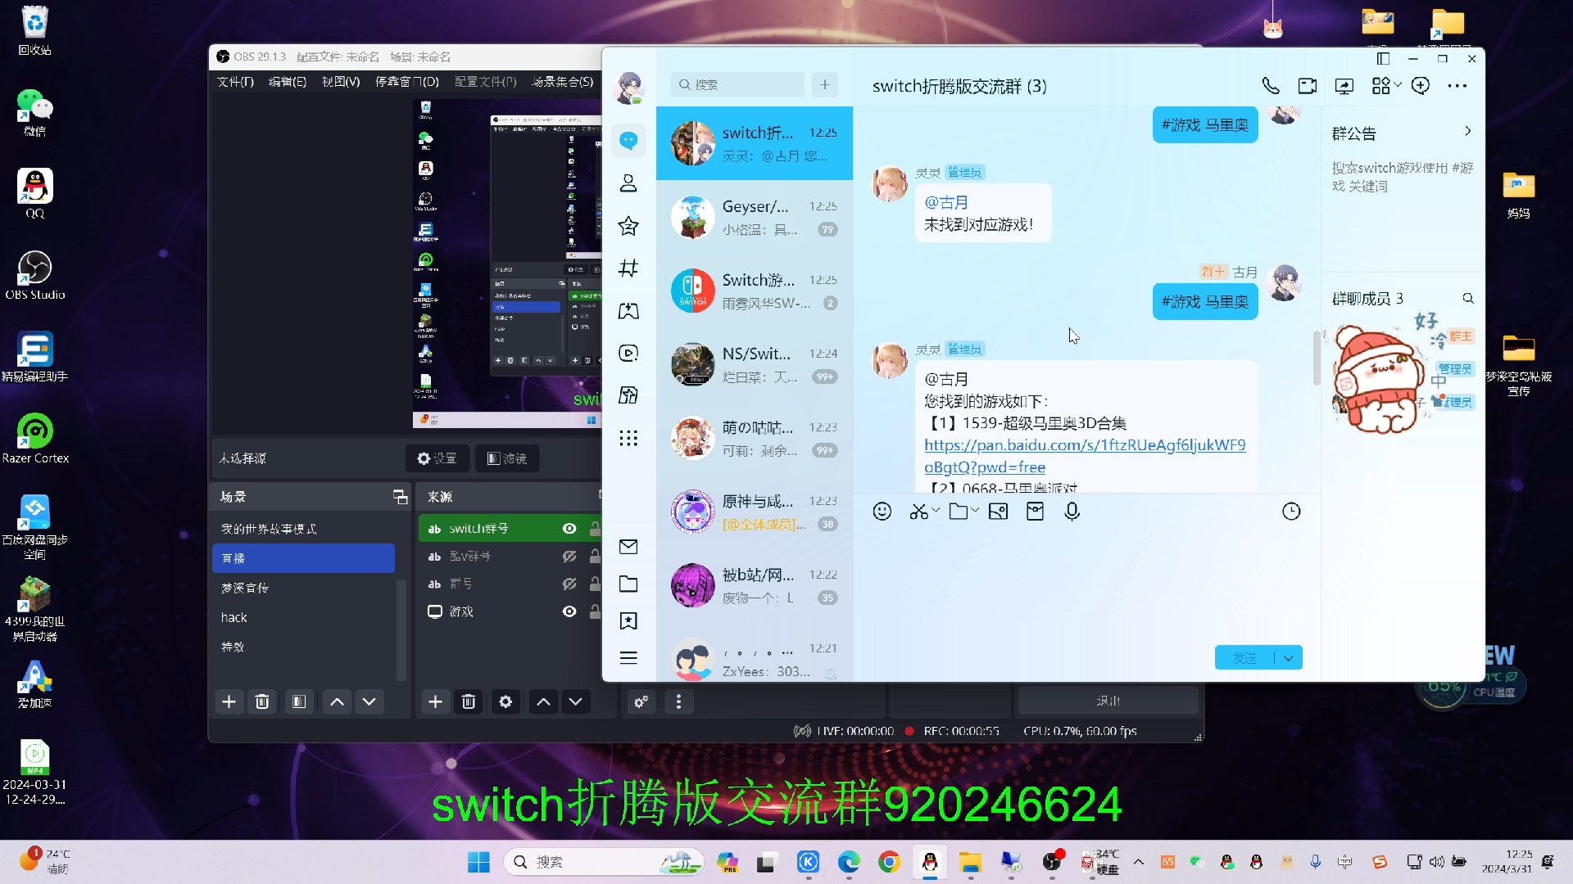Click the send-image icon in QQ toolbar
The width and height of the screenshot is (1573, 884).
point(998,512)
